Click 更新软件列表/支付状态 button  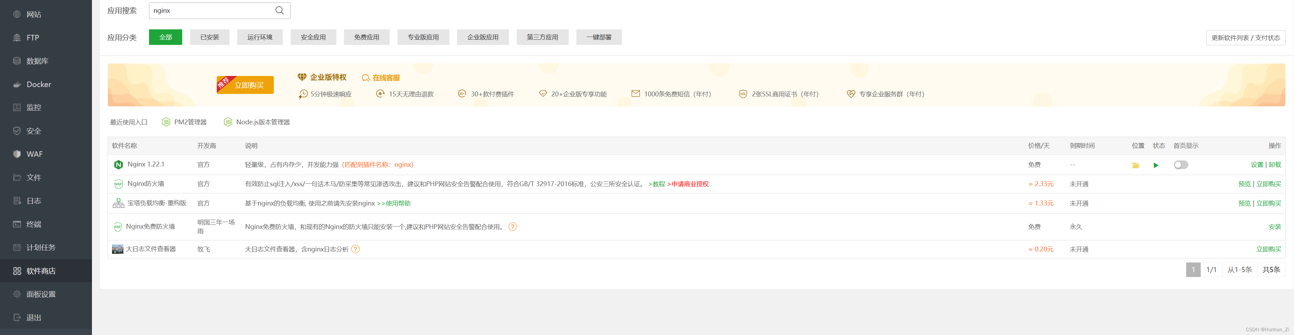(x=1246, y=37)
